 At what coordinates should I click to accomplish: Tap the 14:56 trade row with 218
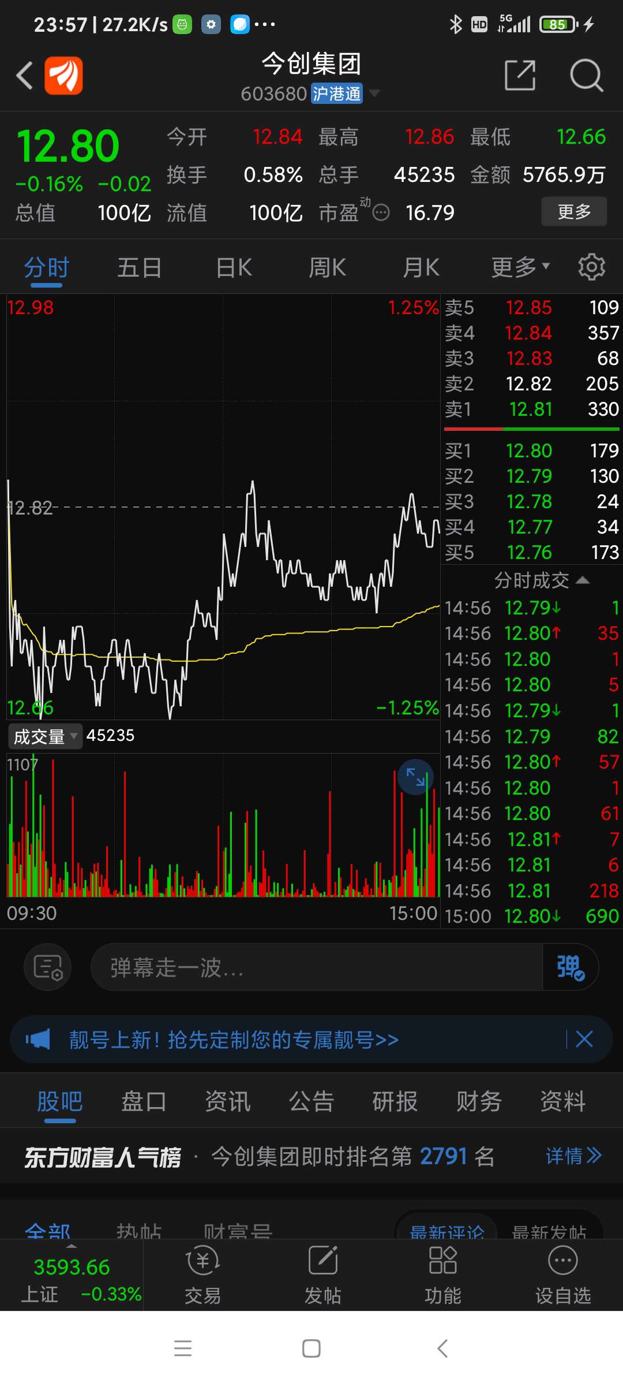(x=531, y=891)
